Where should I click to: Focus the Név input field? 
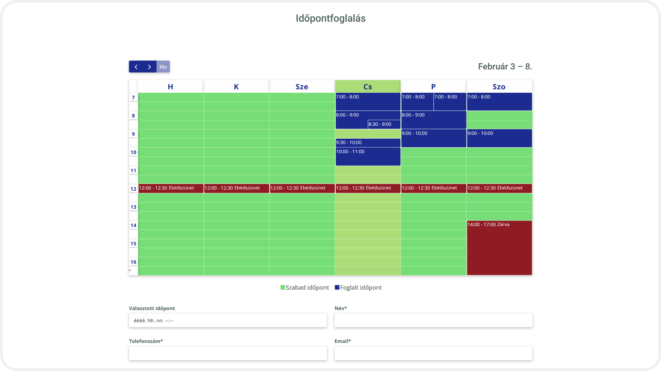433,321
